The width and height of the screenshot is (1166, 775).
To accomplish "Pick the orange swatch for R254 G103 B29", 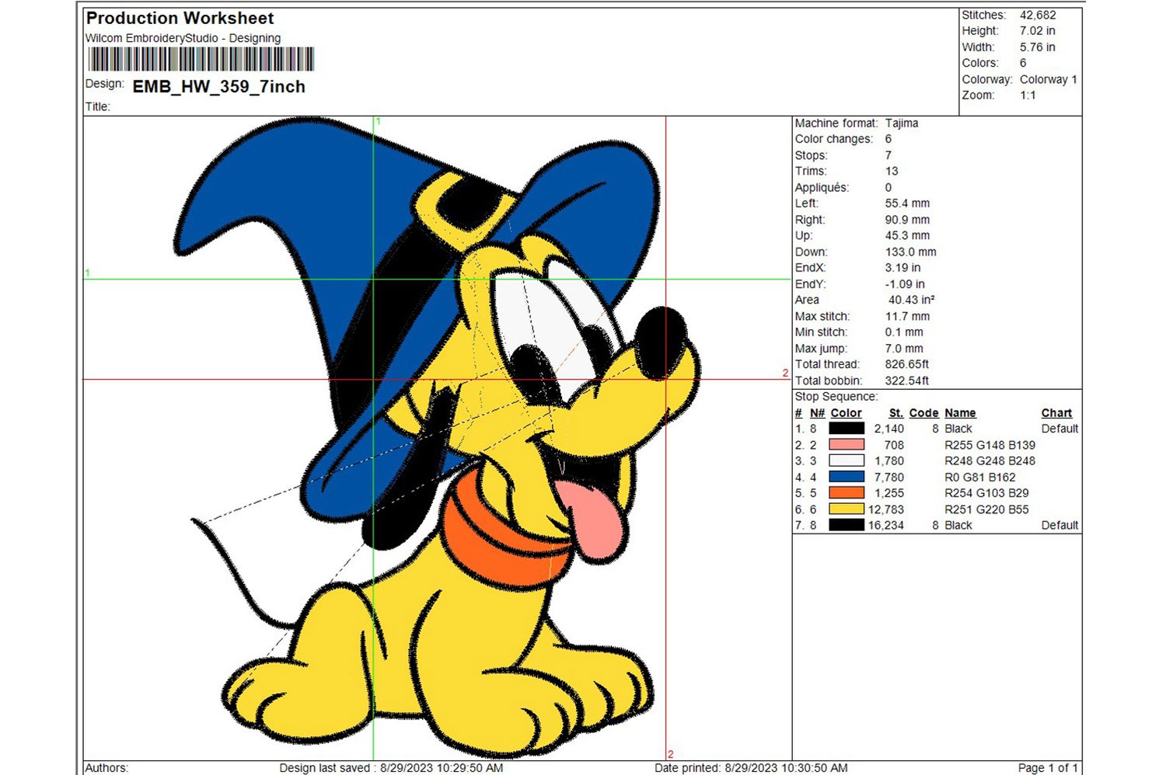I will (847, 493).
